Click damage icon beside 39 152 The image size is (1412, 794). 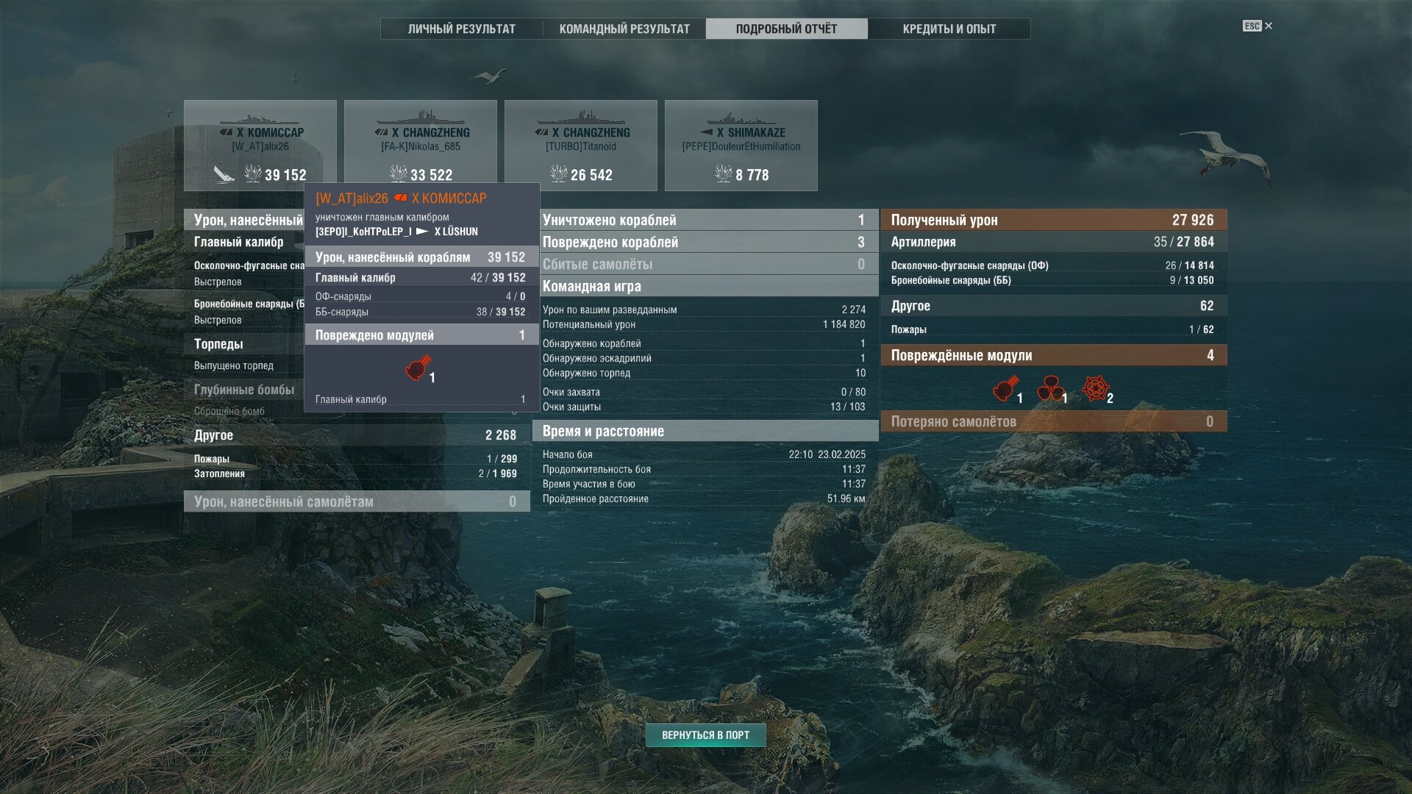[252, 174]
